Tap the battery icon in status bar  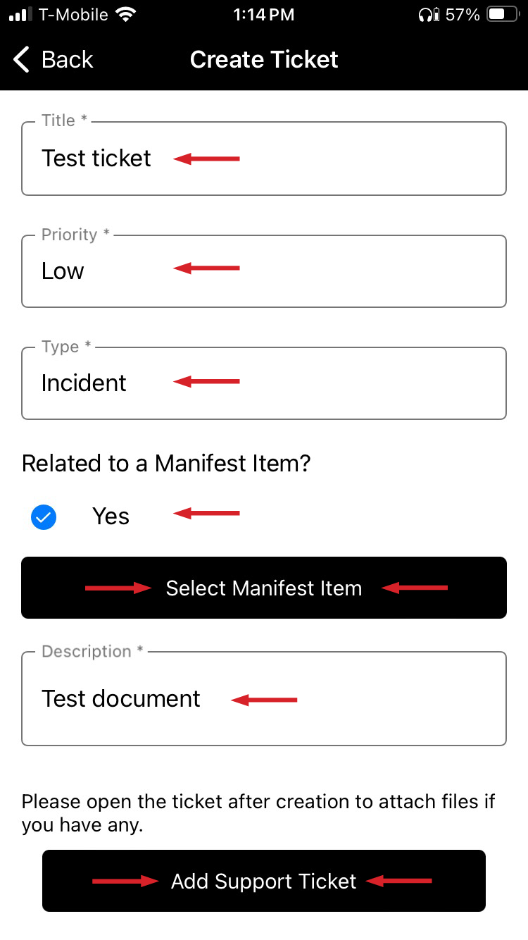(x=504, y=15)
